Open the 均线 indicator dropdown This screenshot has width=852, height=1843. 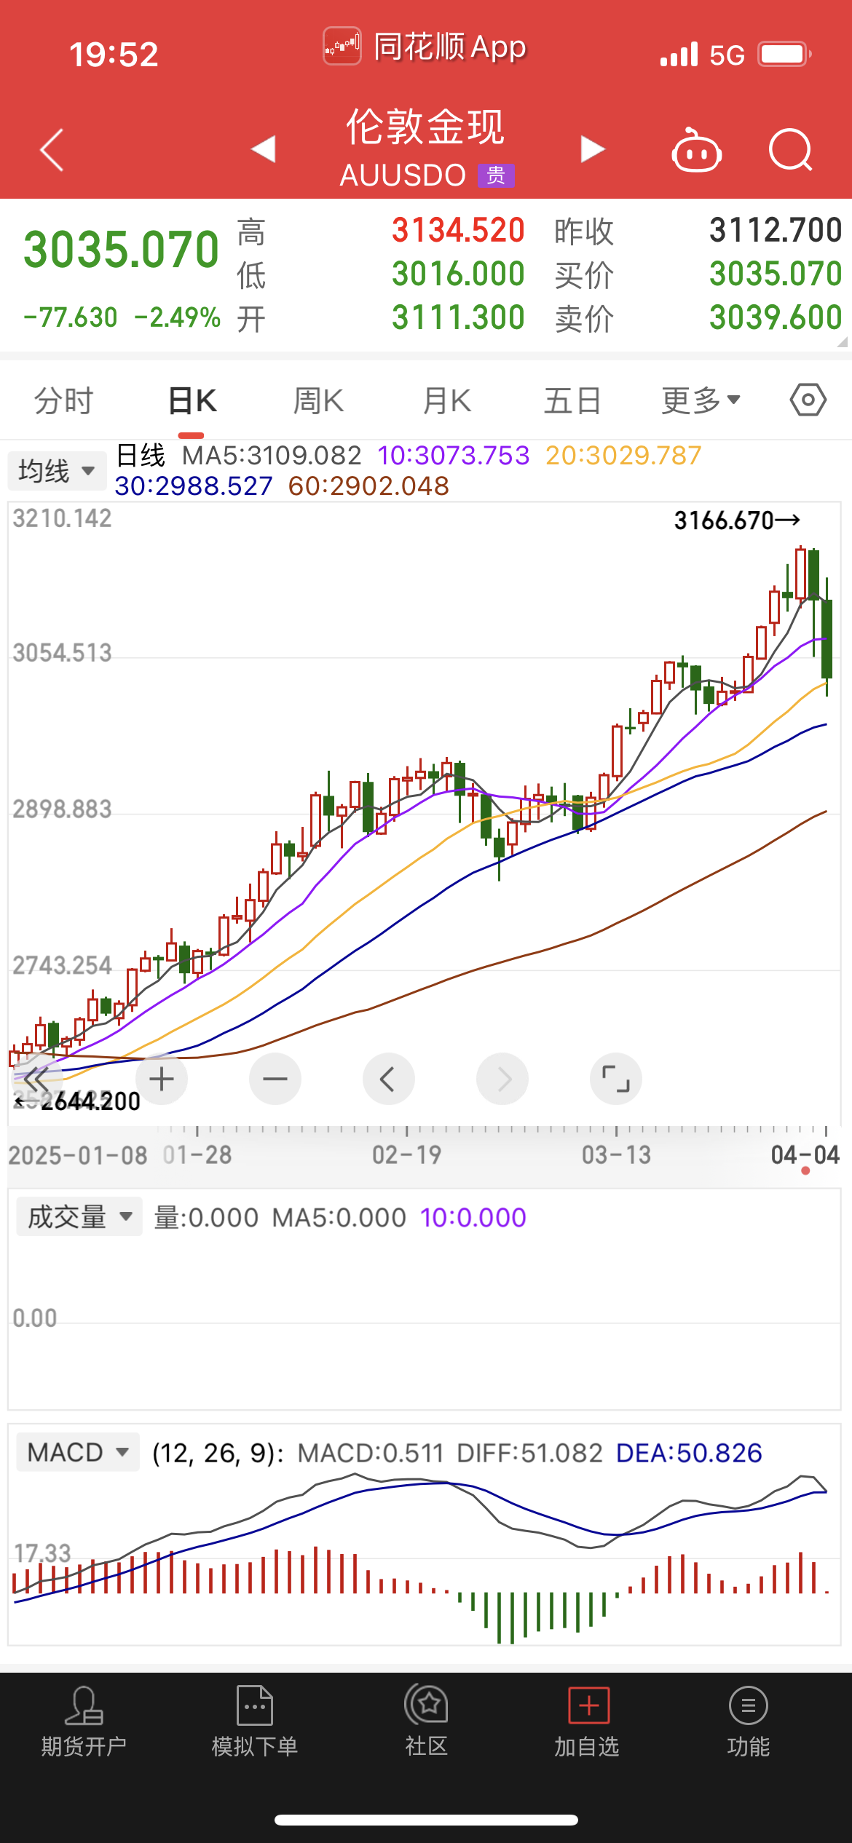pyautogui.click(x=56, y=471)
